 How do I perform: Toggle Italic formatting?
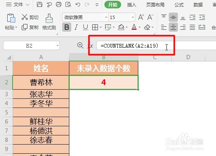click(x=76, y=27)
